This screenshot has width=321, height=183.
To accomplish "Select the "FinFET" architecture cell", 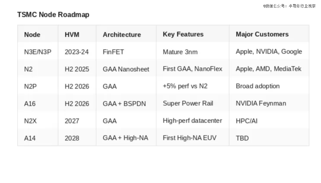I will [113, 52].
